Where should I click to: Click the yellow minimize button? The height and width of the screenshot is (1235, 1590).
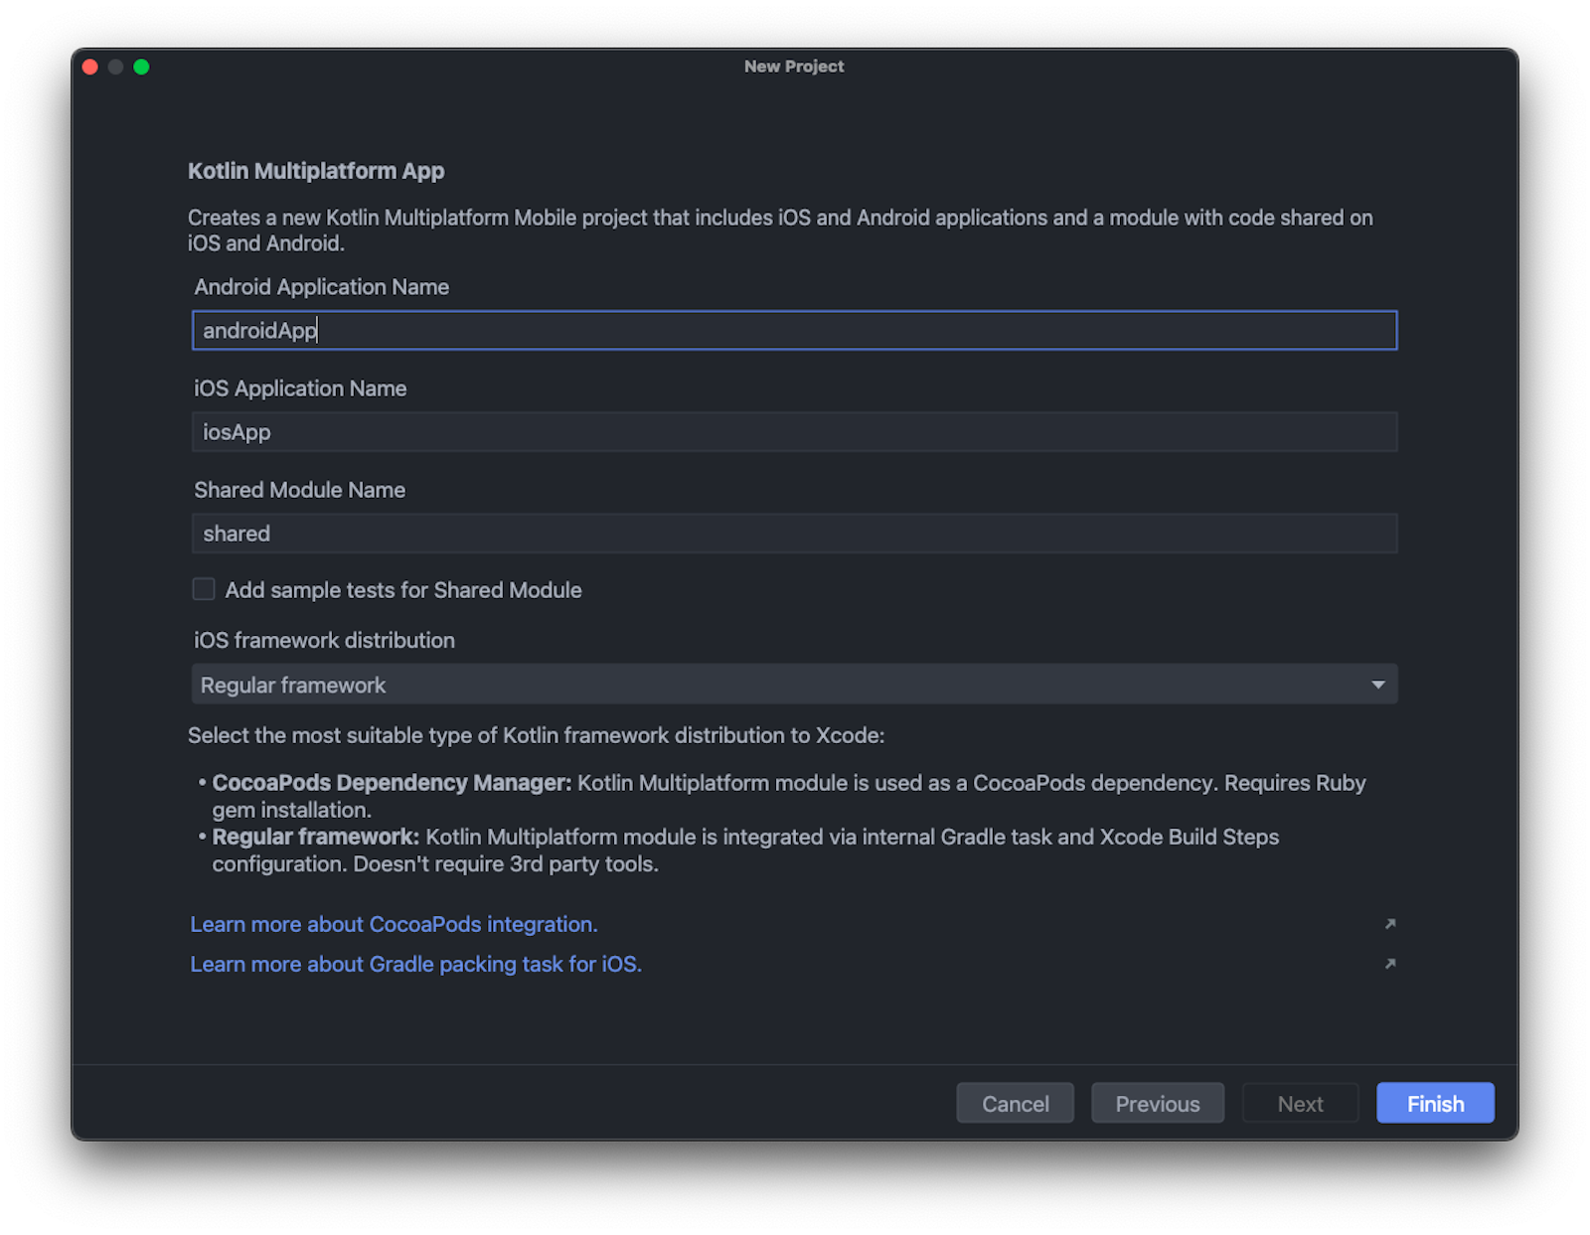116,67
